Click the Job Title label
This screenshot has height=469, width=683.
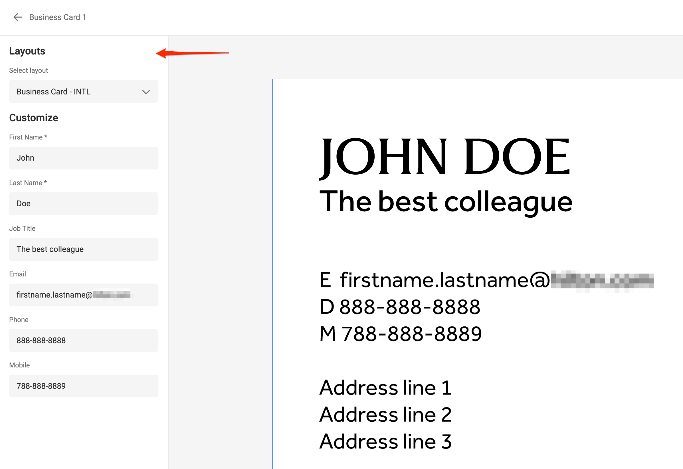point(22,228)
